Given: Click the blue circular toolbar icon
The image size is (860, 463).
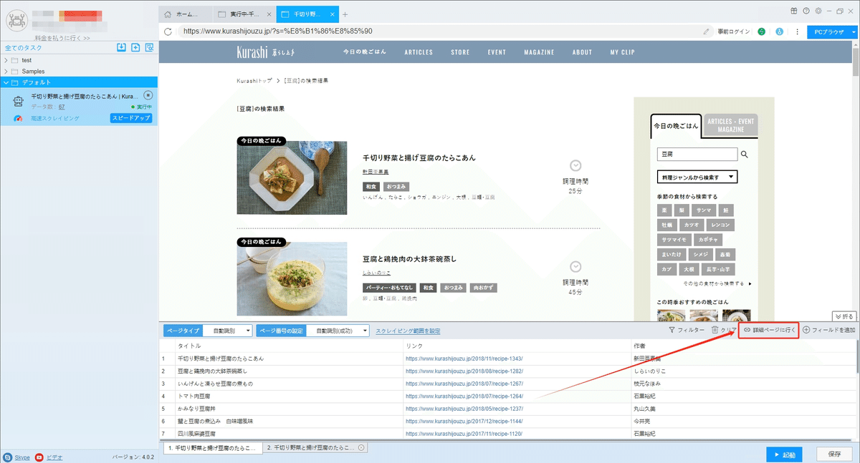Looking at the screenshot, I should pos(780,31).
